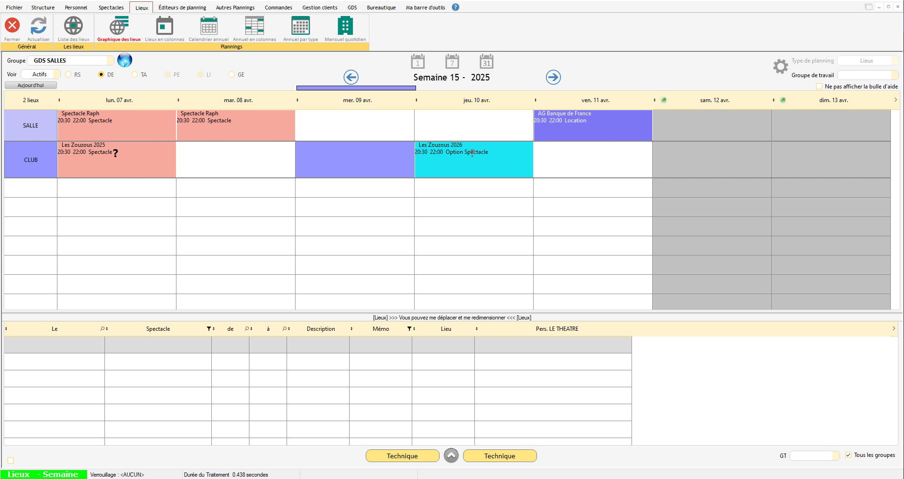Expand the Voir Actifs dropdown
The height and width of the screenshot is (479, 904).
point(56,74)
